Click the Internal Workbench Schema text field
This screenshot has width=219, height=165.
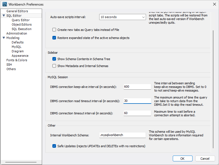[123, 135]
